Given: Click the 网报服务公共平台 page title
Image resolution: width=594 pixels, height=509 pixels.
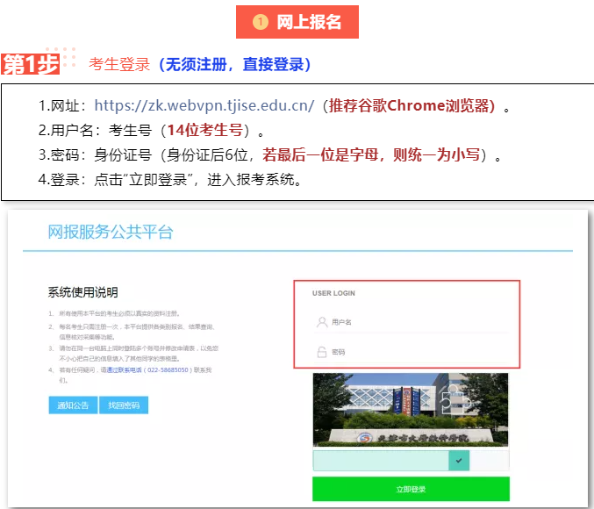Looking at the screenshot, I should (x=111, y=232).
